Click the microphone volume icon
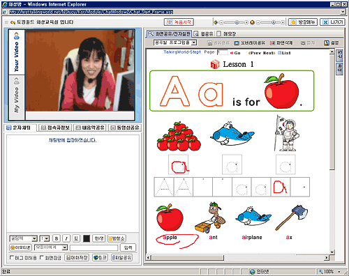The height and width of the screenshot is (276, 349). coord(252,22)
